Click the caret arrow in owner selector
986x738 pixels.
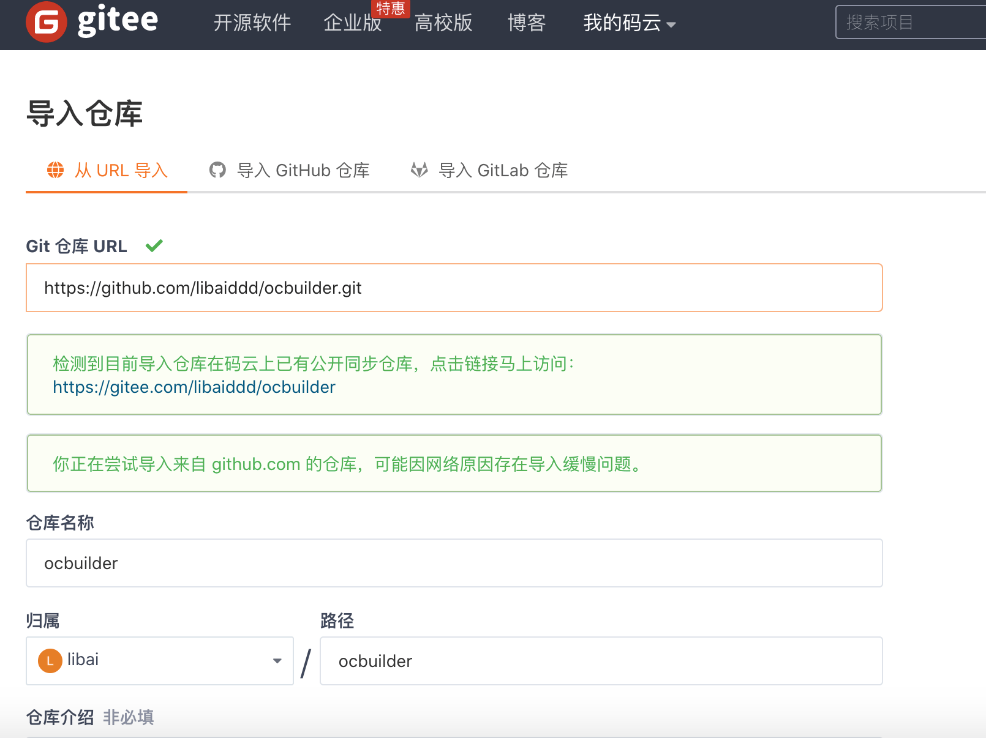277,661
